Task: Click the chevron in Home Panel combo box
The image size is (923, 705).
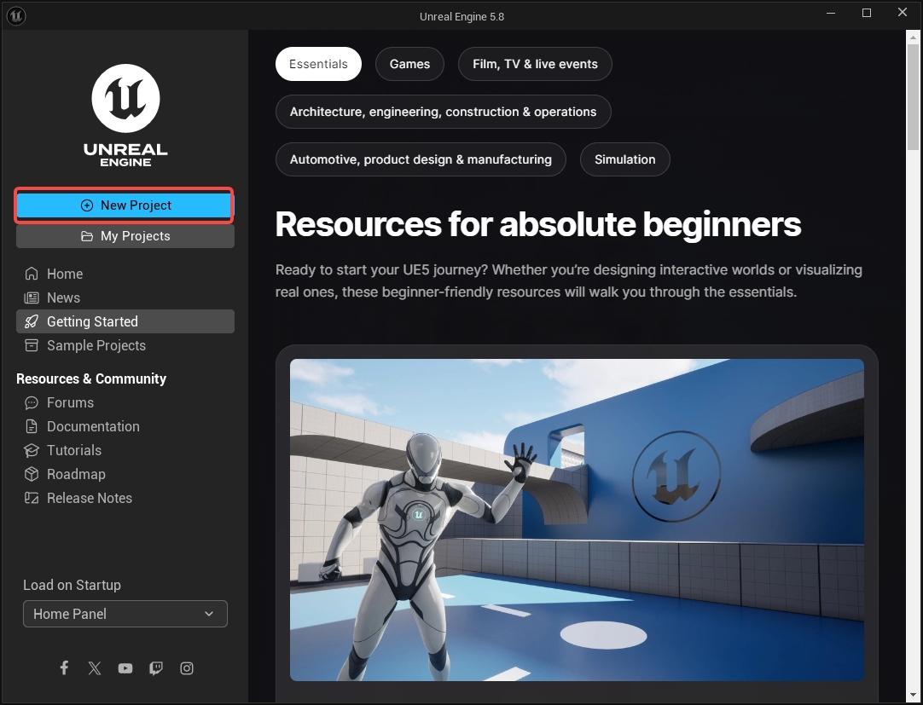Action: pyautogui.click(x=209, y=614)
